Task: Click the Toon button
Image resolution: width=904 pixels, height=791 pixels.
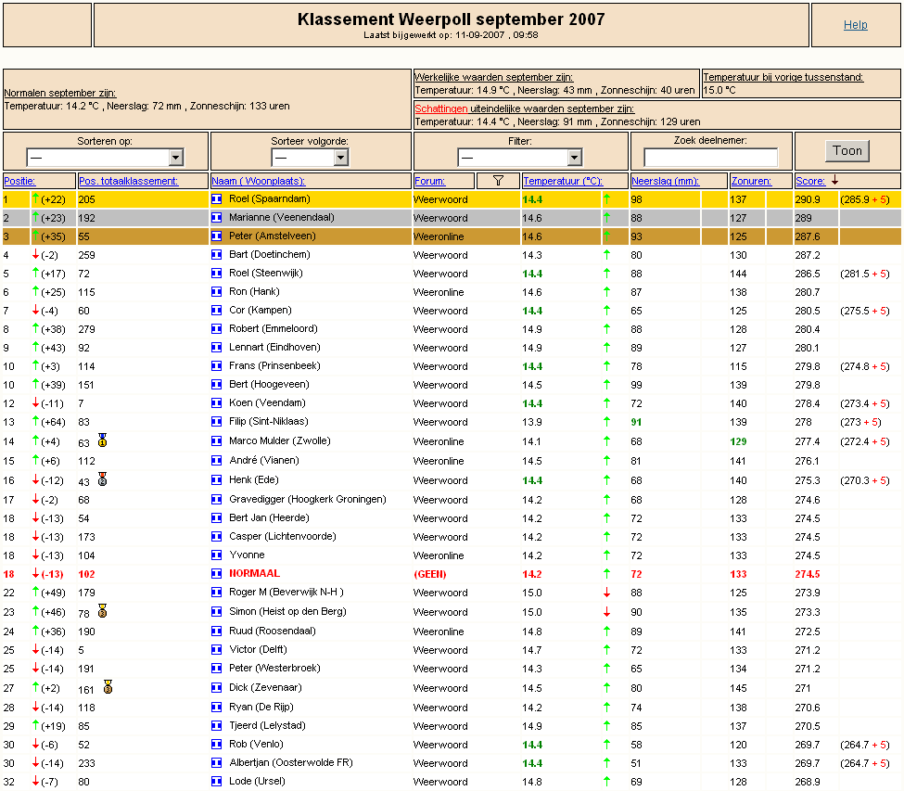Action: [x=847, y=151]
